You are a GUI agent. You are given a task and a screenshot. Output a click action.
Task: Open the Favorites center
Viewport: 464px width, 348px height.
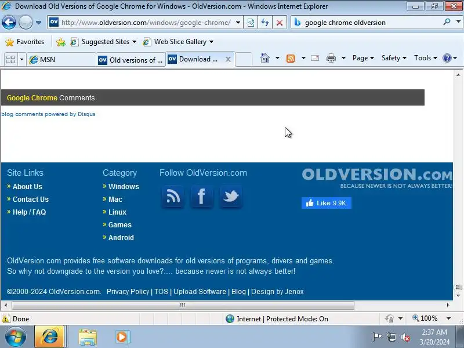click(25, 42)
